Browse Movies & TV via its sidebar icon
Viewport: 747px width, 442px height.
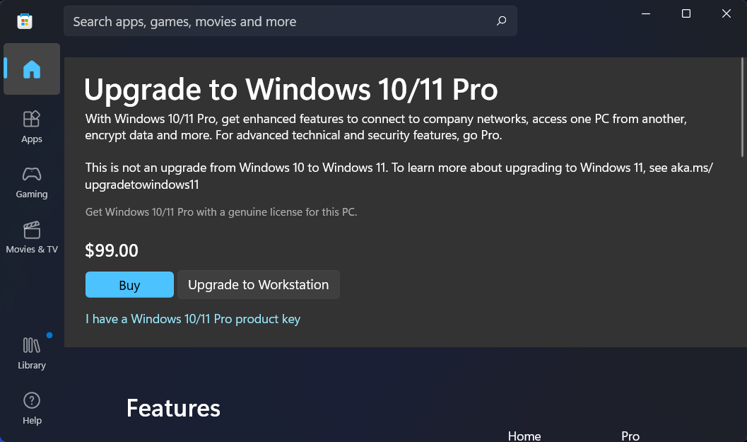(x=31, y=230)
